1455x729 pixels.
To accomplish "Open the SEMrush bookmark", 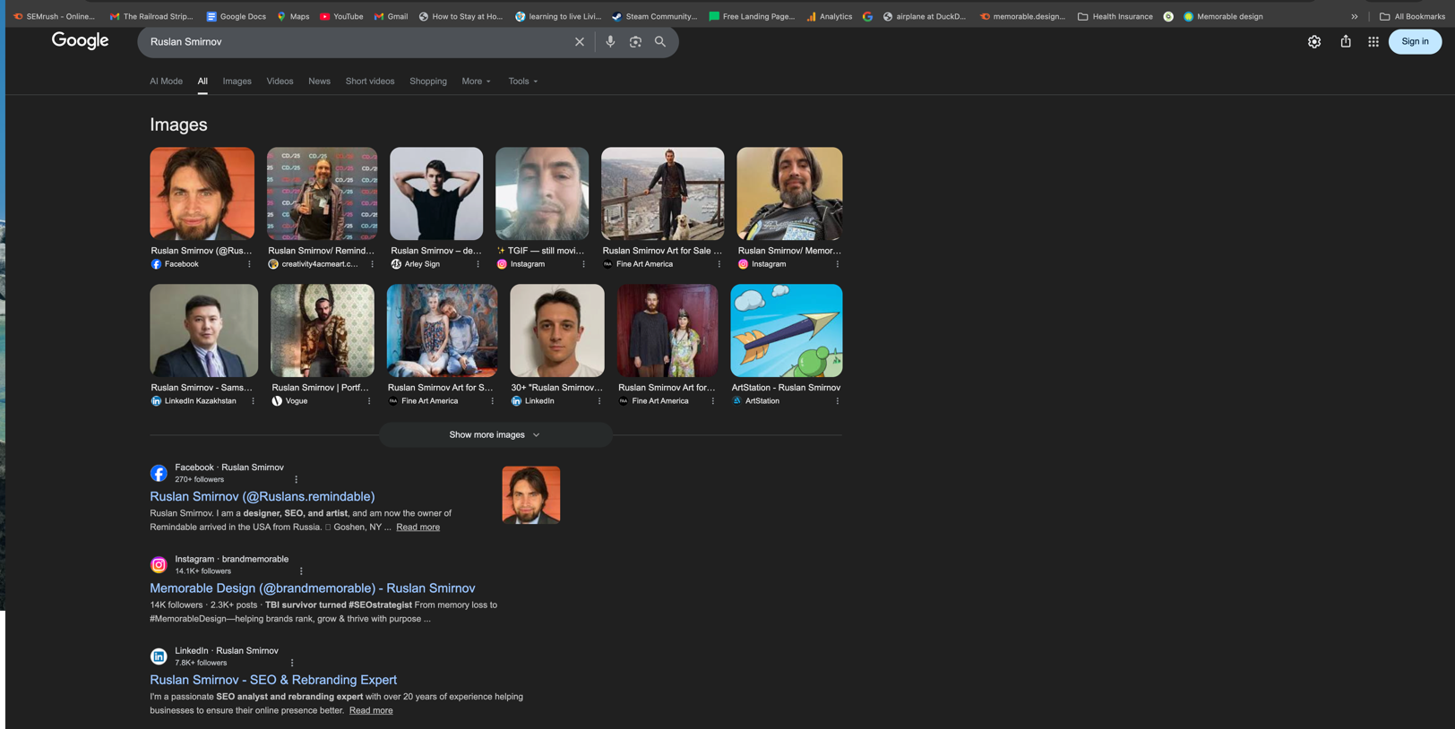I will tap(54, 16).
